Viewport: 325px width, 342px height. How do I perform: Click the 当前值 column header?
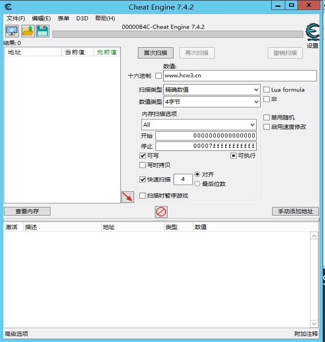click(x=78, y=52)
